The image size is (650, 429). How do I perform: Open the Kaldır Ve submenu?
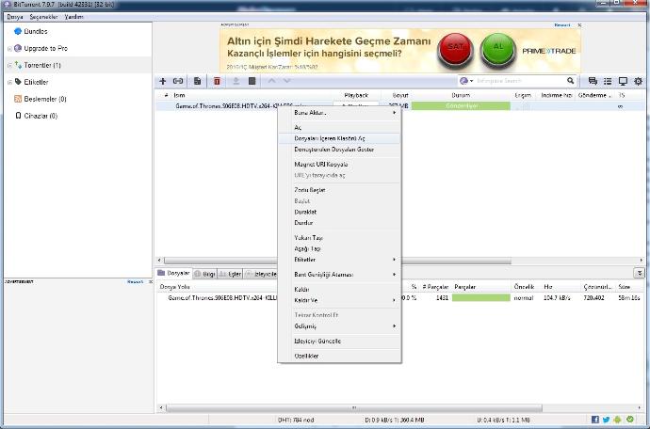point(339,300)
